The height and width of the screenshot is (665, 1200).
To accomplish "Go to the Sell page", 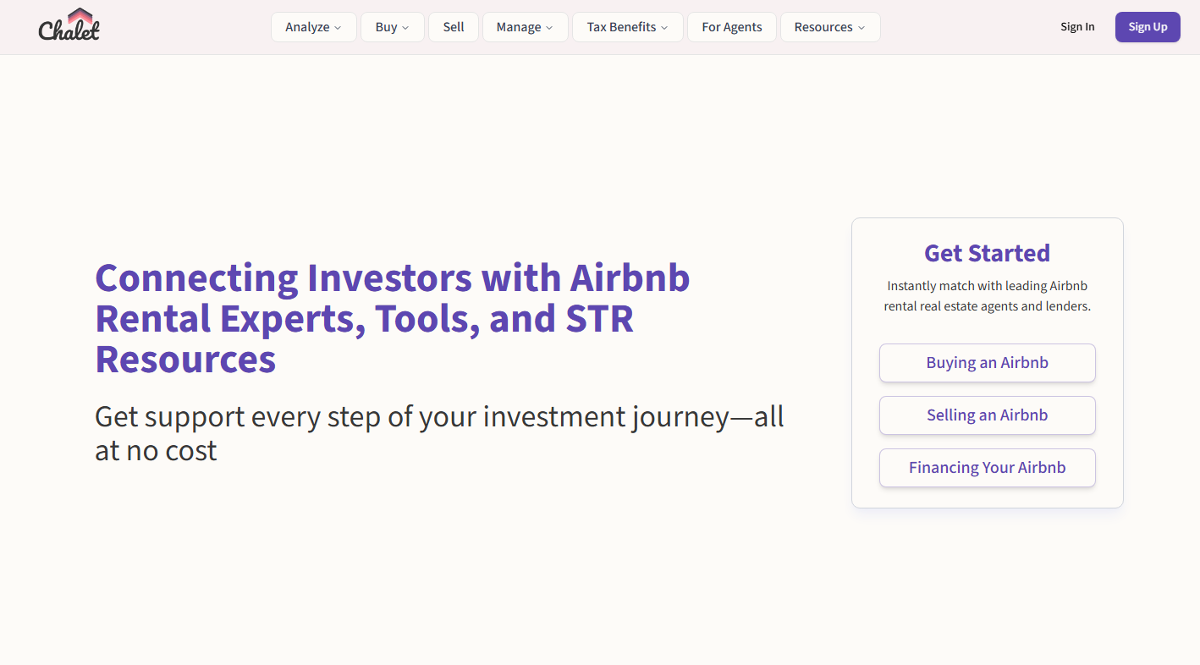I will (454, 27).
